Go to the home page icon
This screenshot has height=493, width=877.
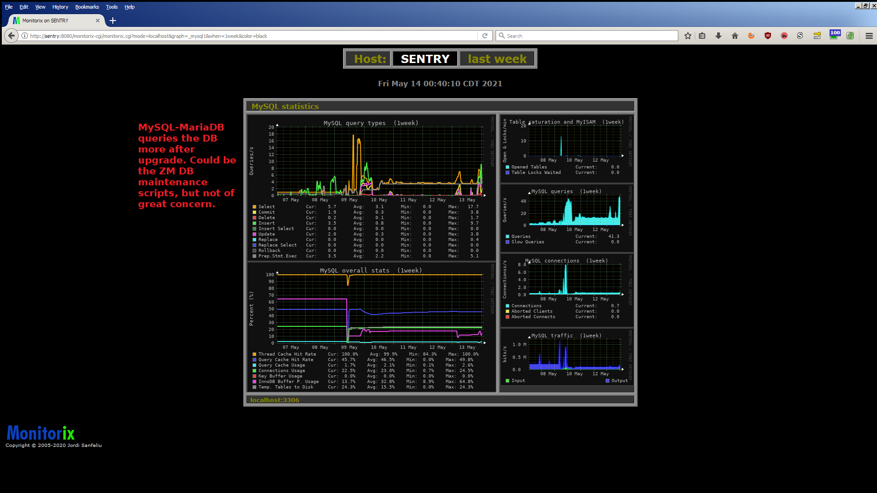[735, 36]
